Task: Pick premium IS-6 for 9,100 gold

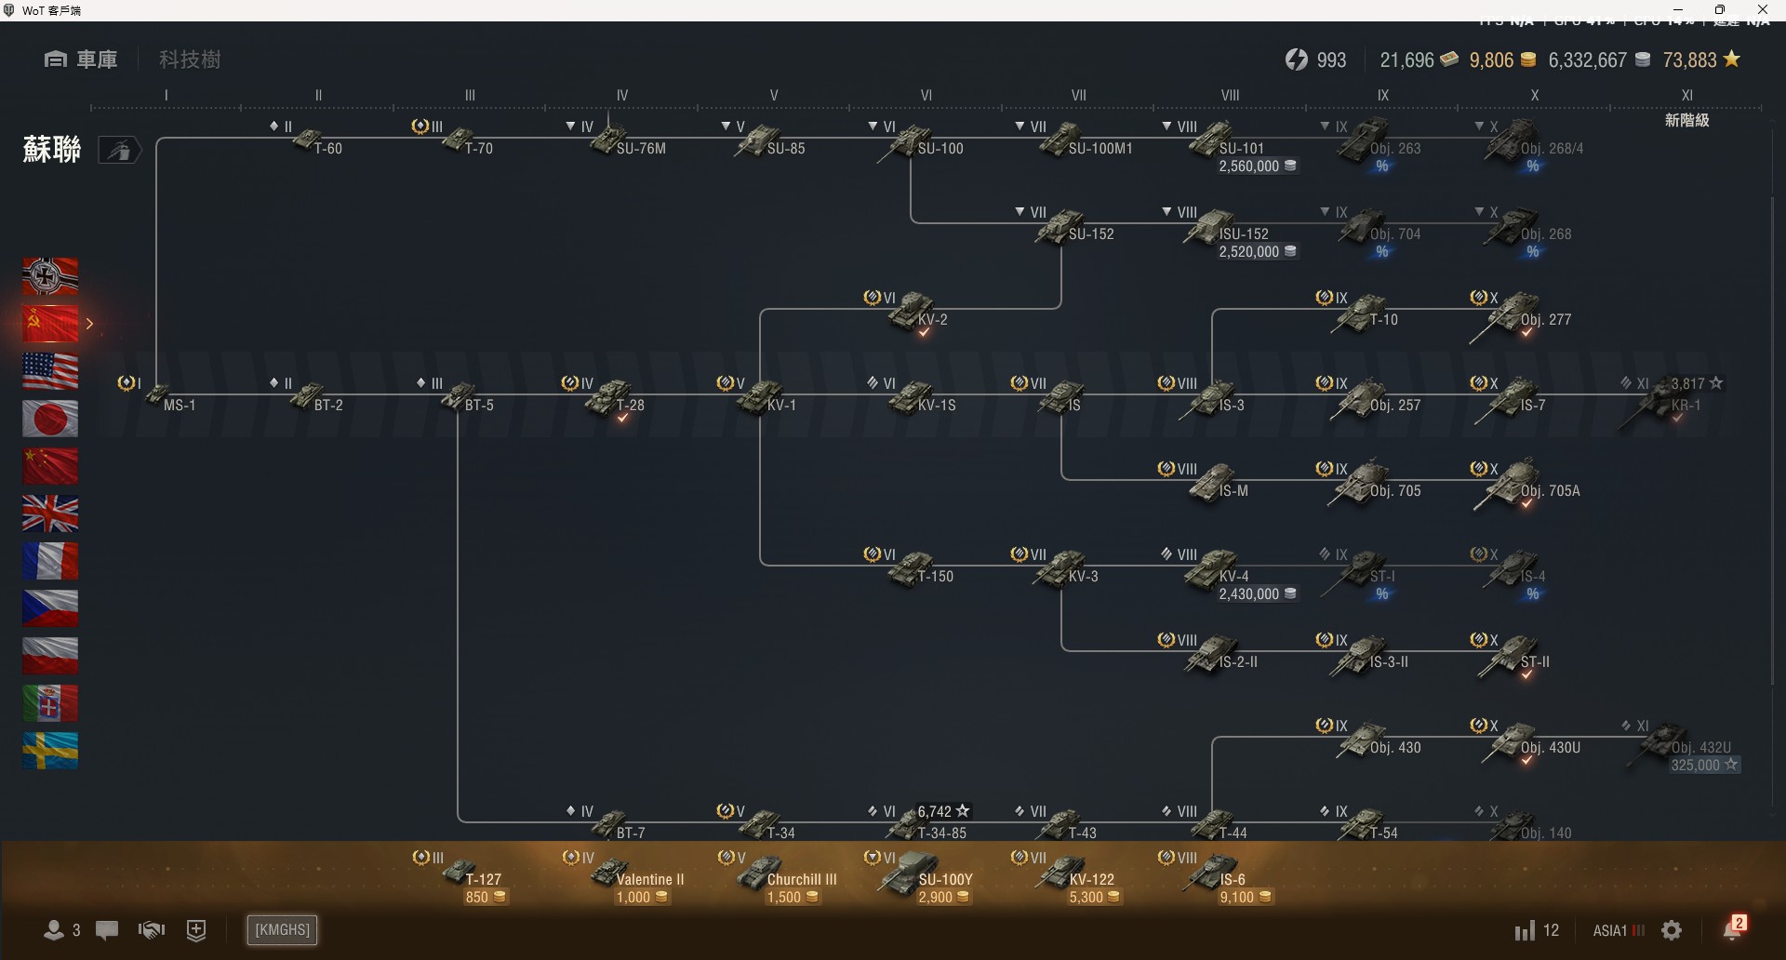Action: click(1217, 876)
